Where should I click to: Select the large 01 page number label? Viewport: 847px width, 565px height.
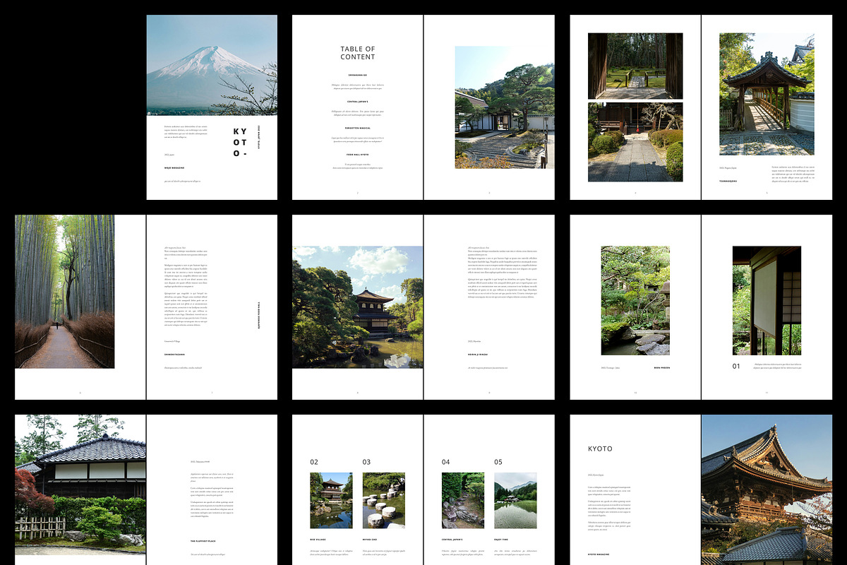tap(736, 366)
